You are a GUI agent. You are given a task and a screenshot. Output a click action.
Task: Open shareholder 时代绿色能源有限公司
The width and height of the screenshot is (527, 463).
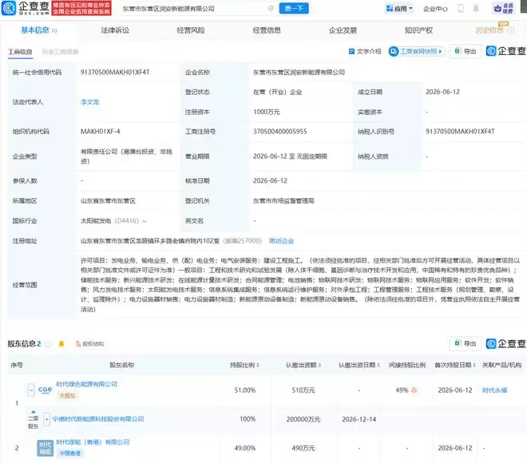point(87,384)
